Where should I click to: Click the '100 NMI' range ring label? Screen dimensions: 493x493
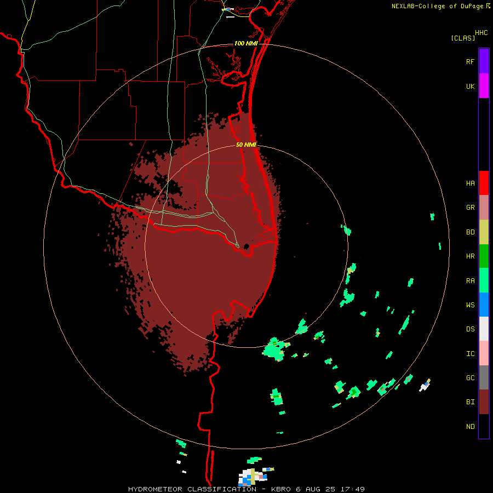(246, 43)
